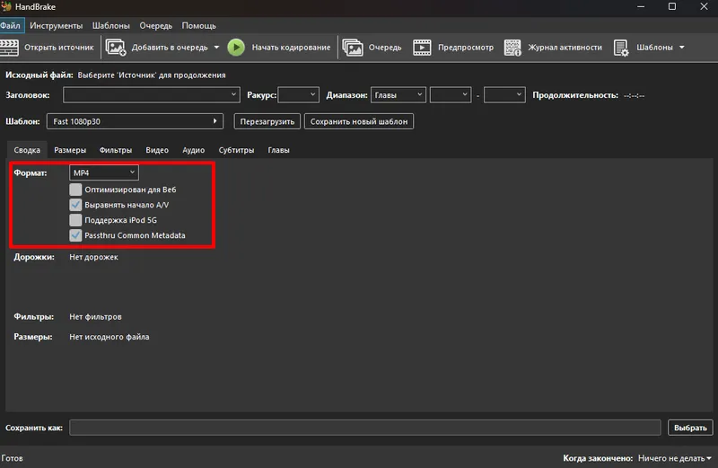Open the 'Когда закончено' action dropdown
The height and width of the screenshot is (468, 718).
point(675,458)
